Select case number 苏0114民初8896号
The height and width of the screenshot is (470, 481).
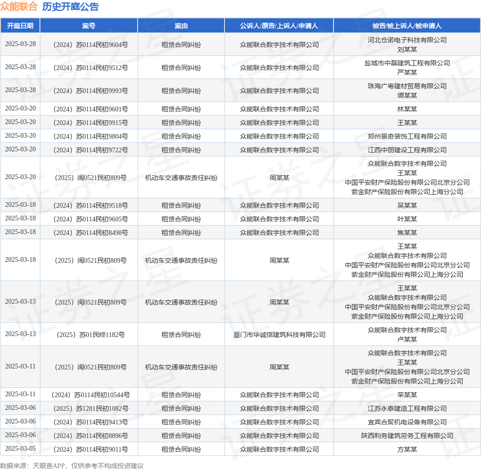91,436
